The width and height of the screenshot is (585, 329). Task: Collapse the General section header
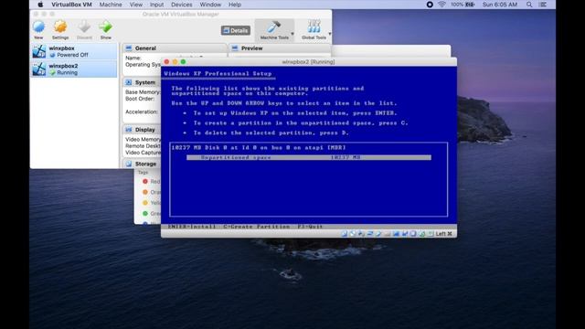coord(175,48)
